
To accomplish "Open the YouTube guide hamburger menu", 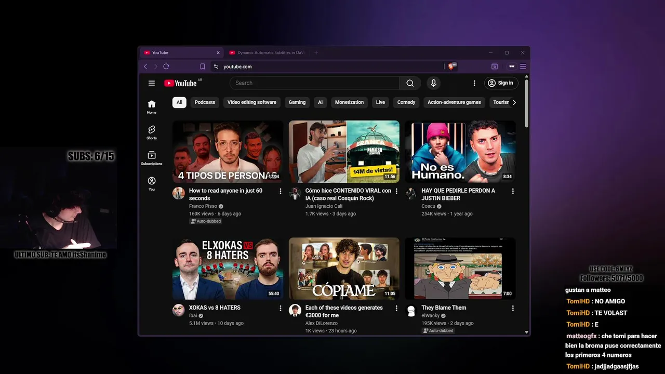I will coord(152,83).
